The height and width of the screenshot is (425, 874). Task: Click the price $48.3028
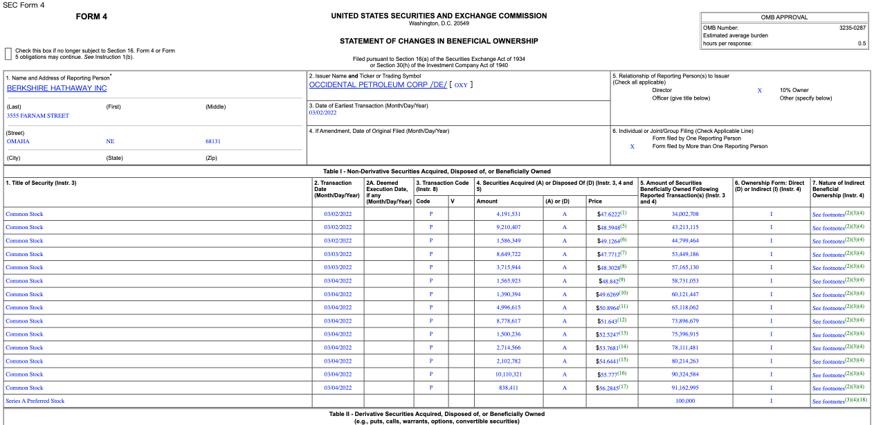pyautogui.click(x=608, y=268)
